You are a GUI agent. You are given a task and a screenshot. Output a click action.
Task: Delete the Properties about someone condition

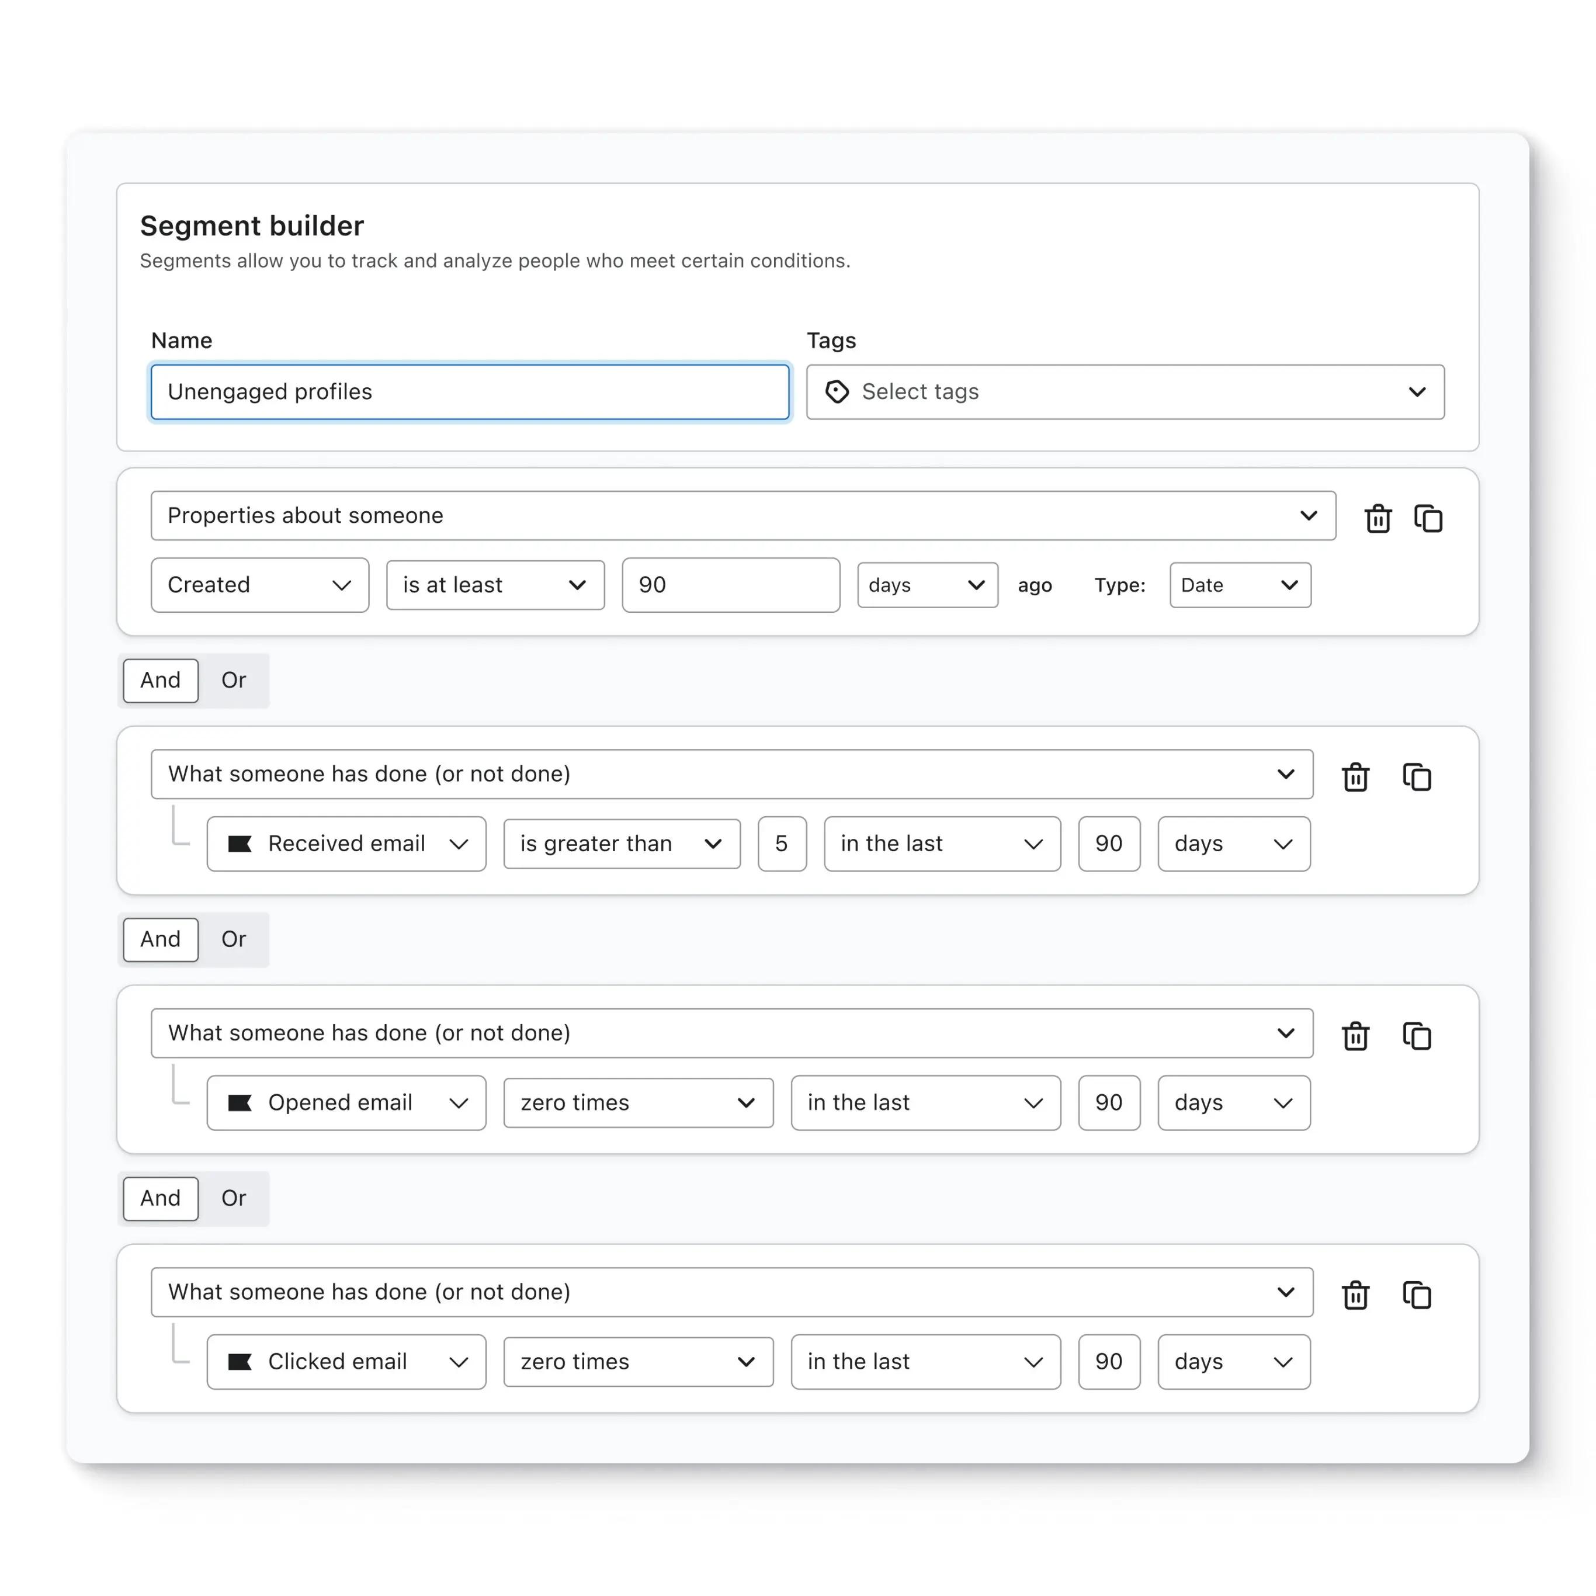click(x=1378, y=519)
